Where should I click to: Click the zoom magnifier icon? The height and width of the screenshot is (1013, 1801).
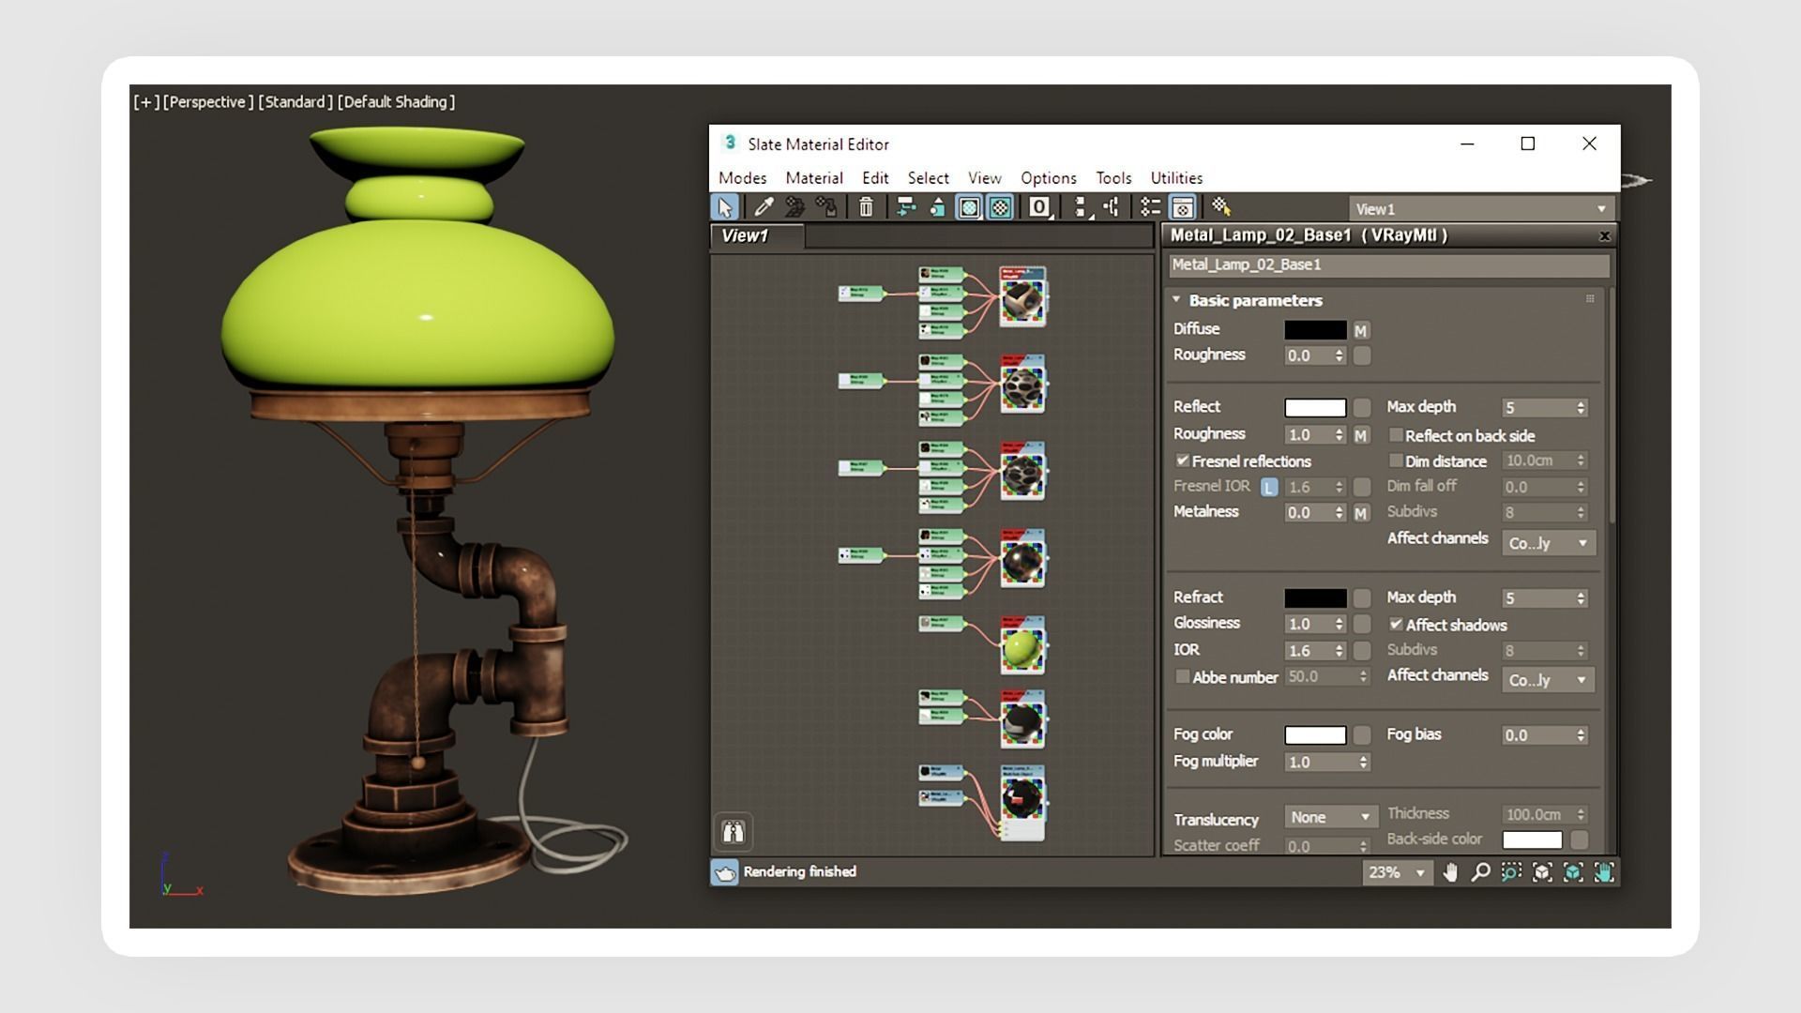point(1480,873)
